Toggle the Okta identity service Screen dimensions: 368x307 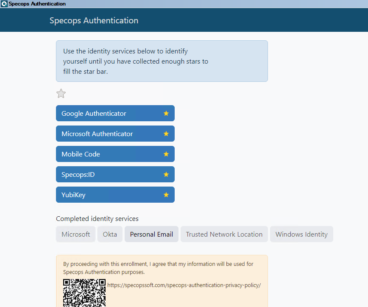(110, 234)
